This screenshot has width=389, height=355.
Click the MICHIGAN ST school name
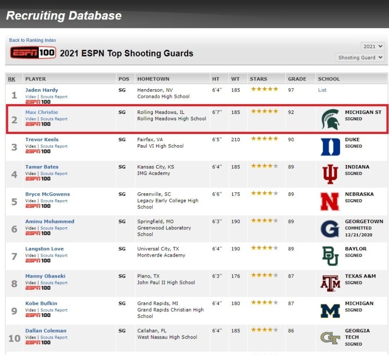[363, 112]
